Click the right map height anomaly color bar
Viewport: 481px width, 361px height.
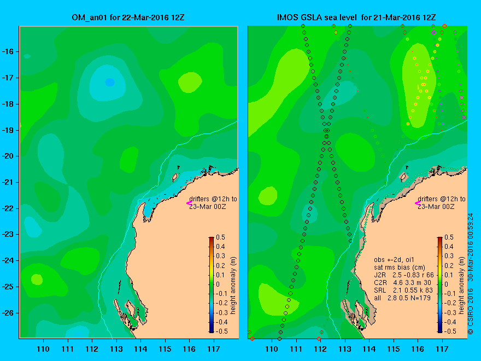pyautogui.click(x=440, y=285)
